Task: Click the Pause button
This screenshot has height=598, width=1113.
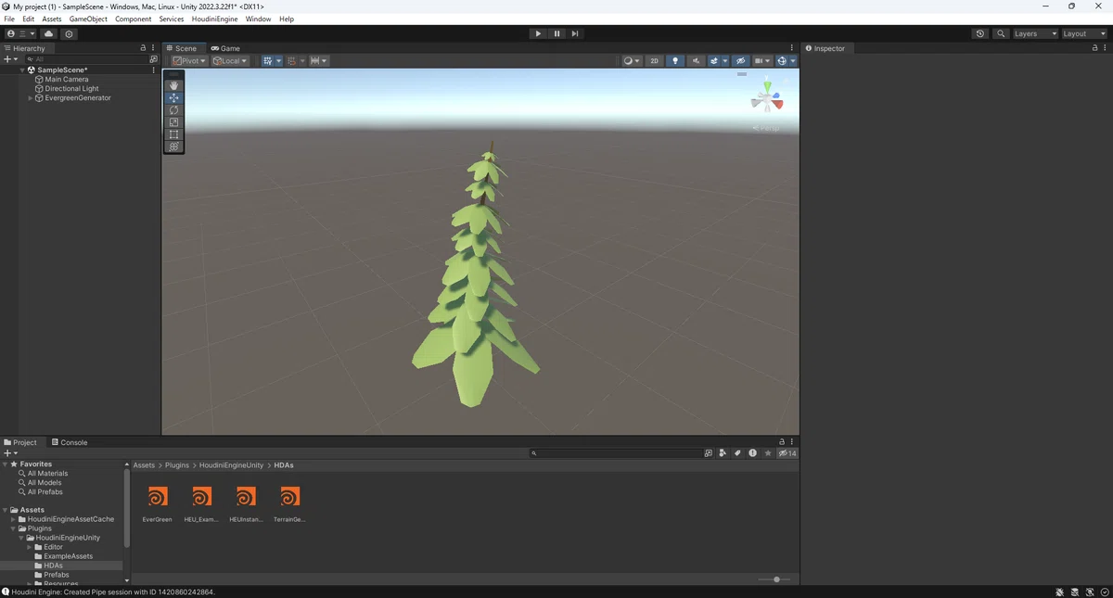Action: tap(556, 33)
